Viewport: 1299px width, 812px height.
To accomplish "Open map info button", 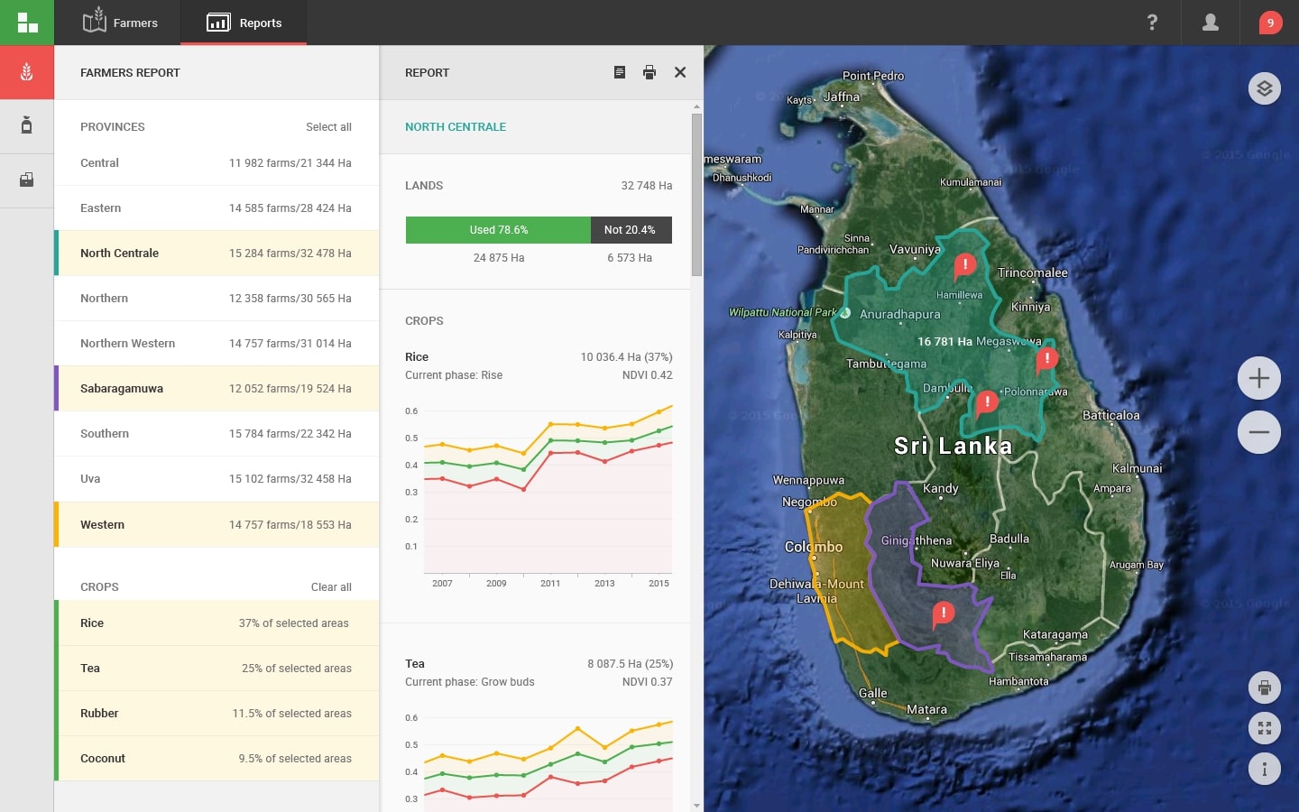I will 1265,769.
